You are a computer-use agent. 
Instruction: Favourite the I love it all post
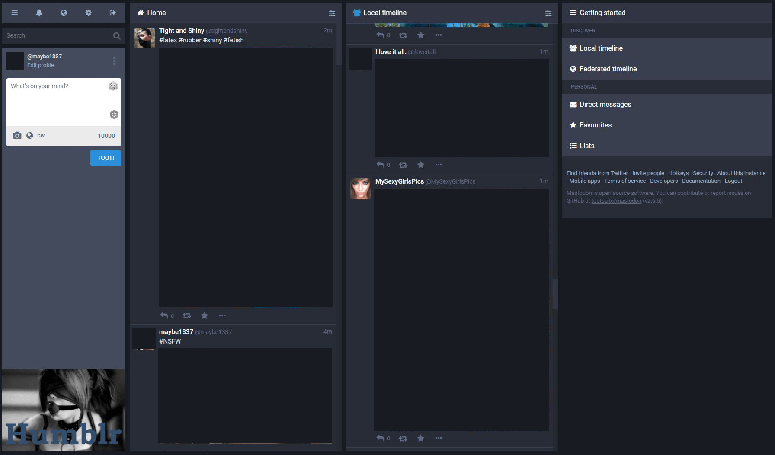click(x=421, y=165)
